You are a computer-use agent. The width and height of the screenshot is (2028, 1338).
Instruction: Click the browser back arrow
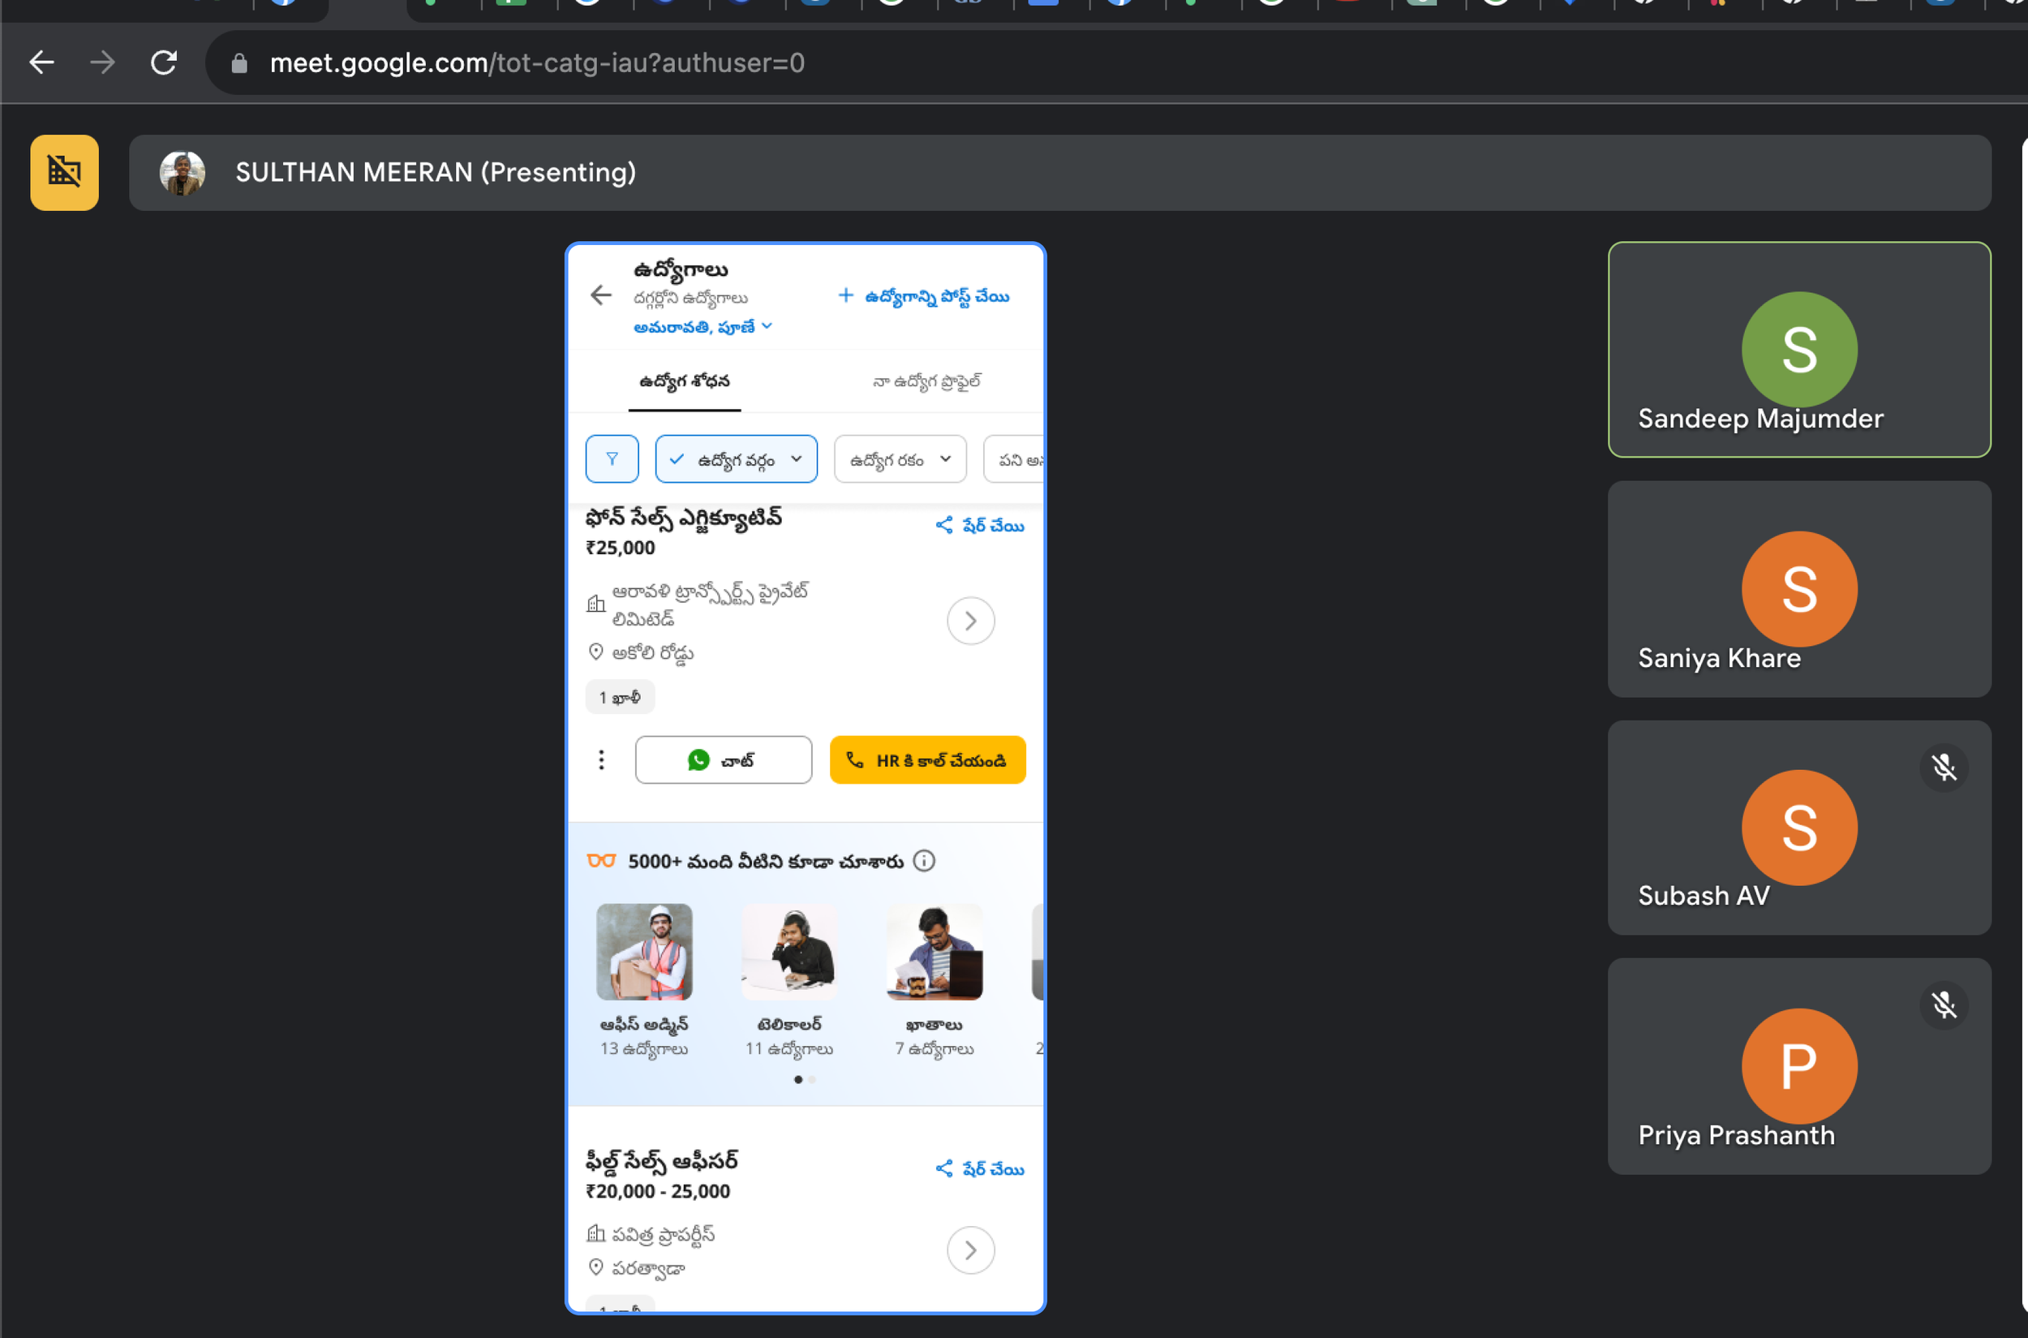coord(41,62)
